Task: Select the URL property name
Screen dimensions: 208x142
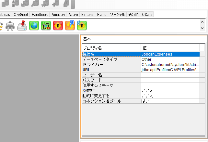Action: coord(111,70)
